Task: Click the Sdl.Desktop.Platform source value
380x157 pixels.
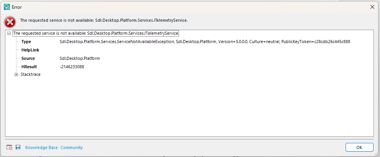Action: (80, 58)
